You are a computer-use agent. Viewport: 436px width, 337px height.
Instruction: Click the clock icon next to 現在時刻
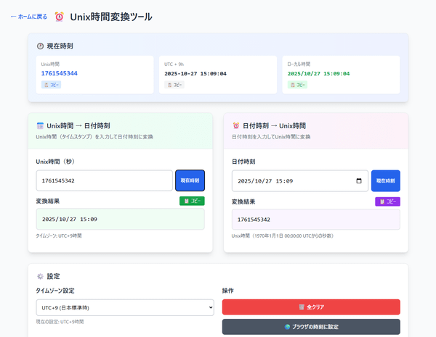coord(40,46)
